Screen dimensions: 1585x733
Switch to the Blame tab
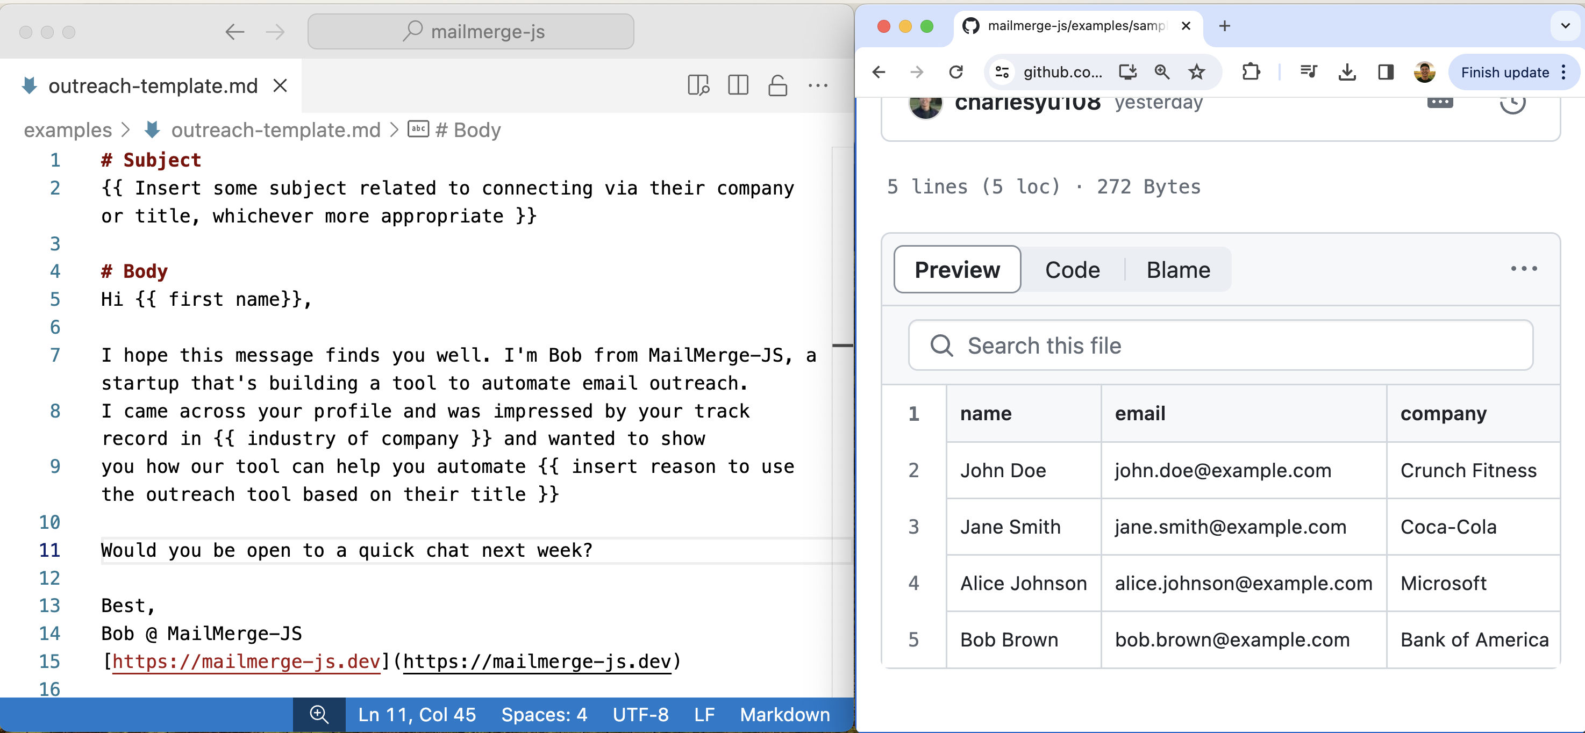click(1177, 270)
